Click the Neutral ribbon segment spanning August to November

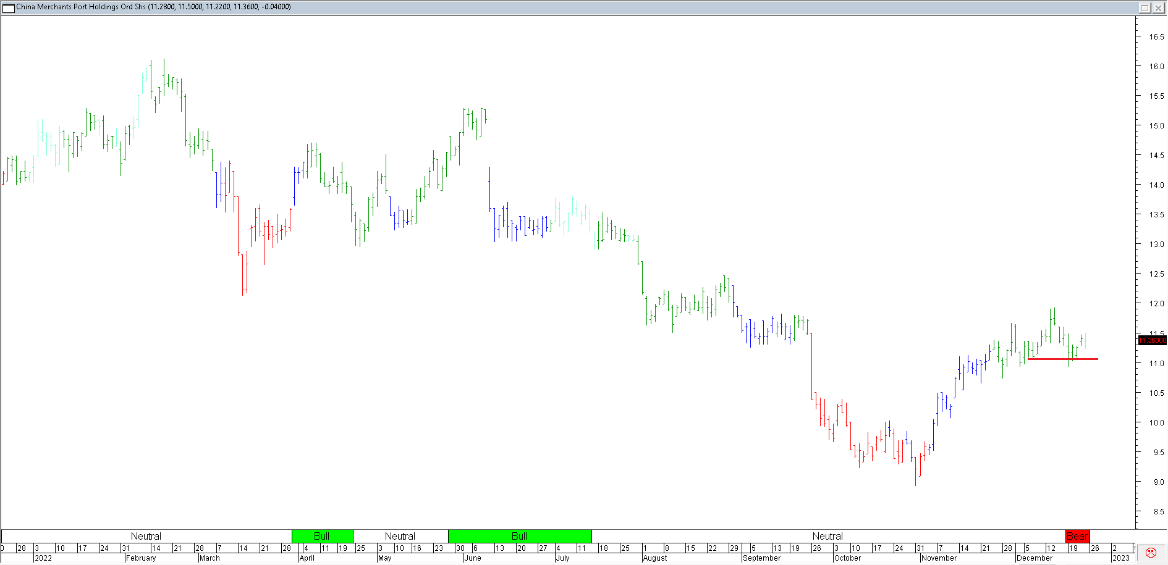(x=828, y=536)
